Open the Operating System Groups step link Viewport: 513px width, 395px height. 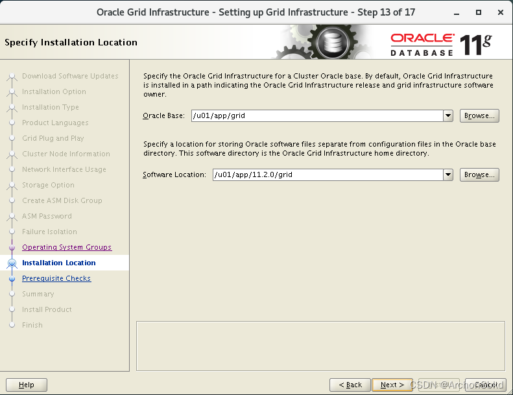pyautogui.click(x=67, y=247)
